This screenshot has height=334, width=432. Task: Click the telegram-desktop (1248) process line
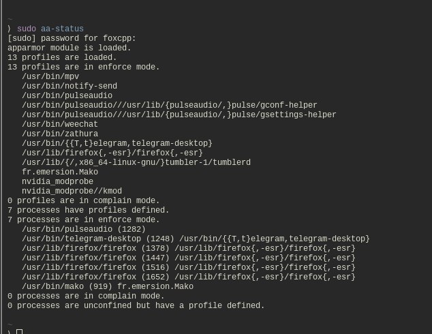pyautogui.click(x=196, y=239)
